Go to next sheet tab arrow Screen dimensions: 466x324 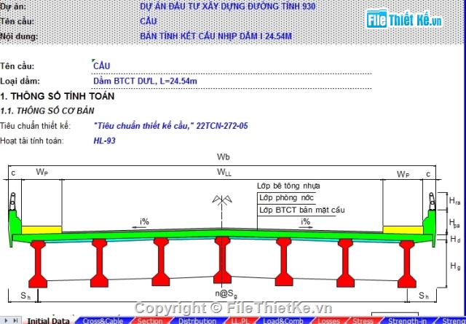[x=7, y=320]
